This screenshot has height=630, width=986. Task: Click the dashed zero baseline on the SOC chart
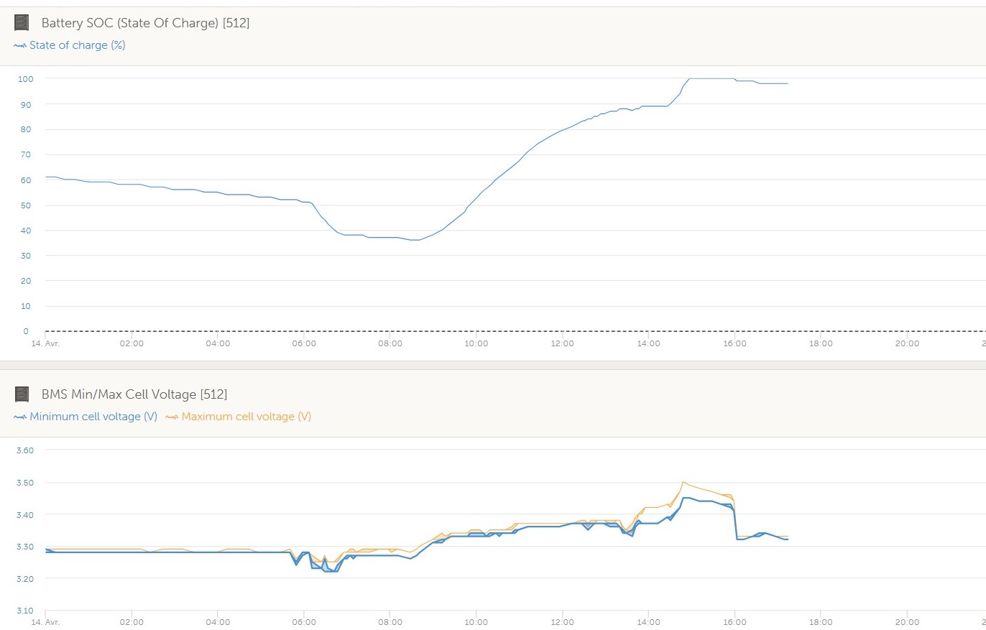[x=503, y=331]
